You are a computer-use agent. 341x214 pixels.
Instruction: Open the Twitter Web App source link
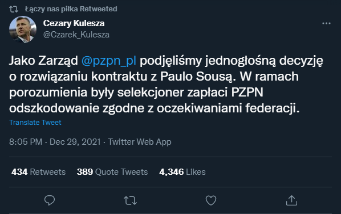tap(140, 142)
